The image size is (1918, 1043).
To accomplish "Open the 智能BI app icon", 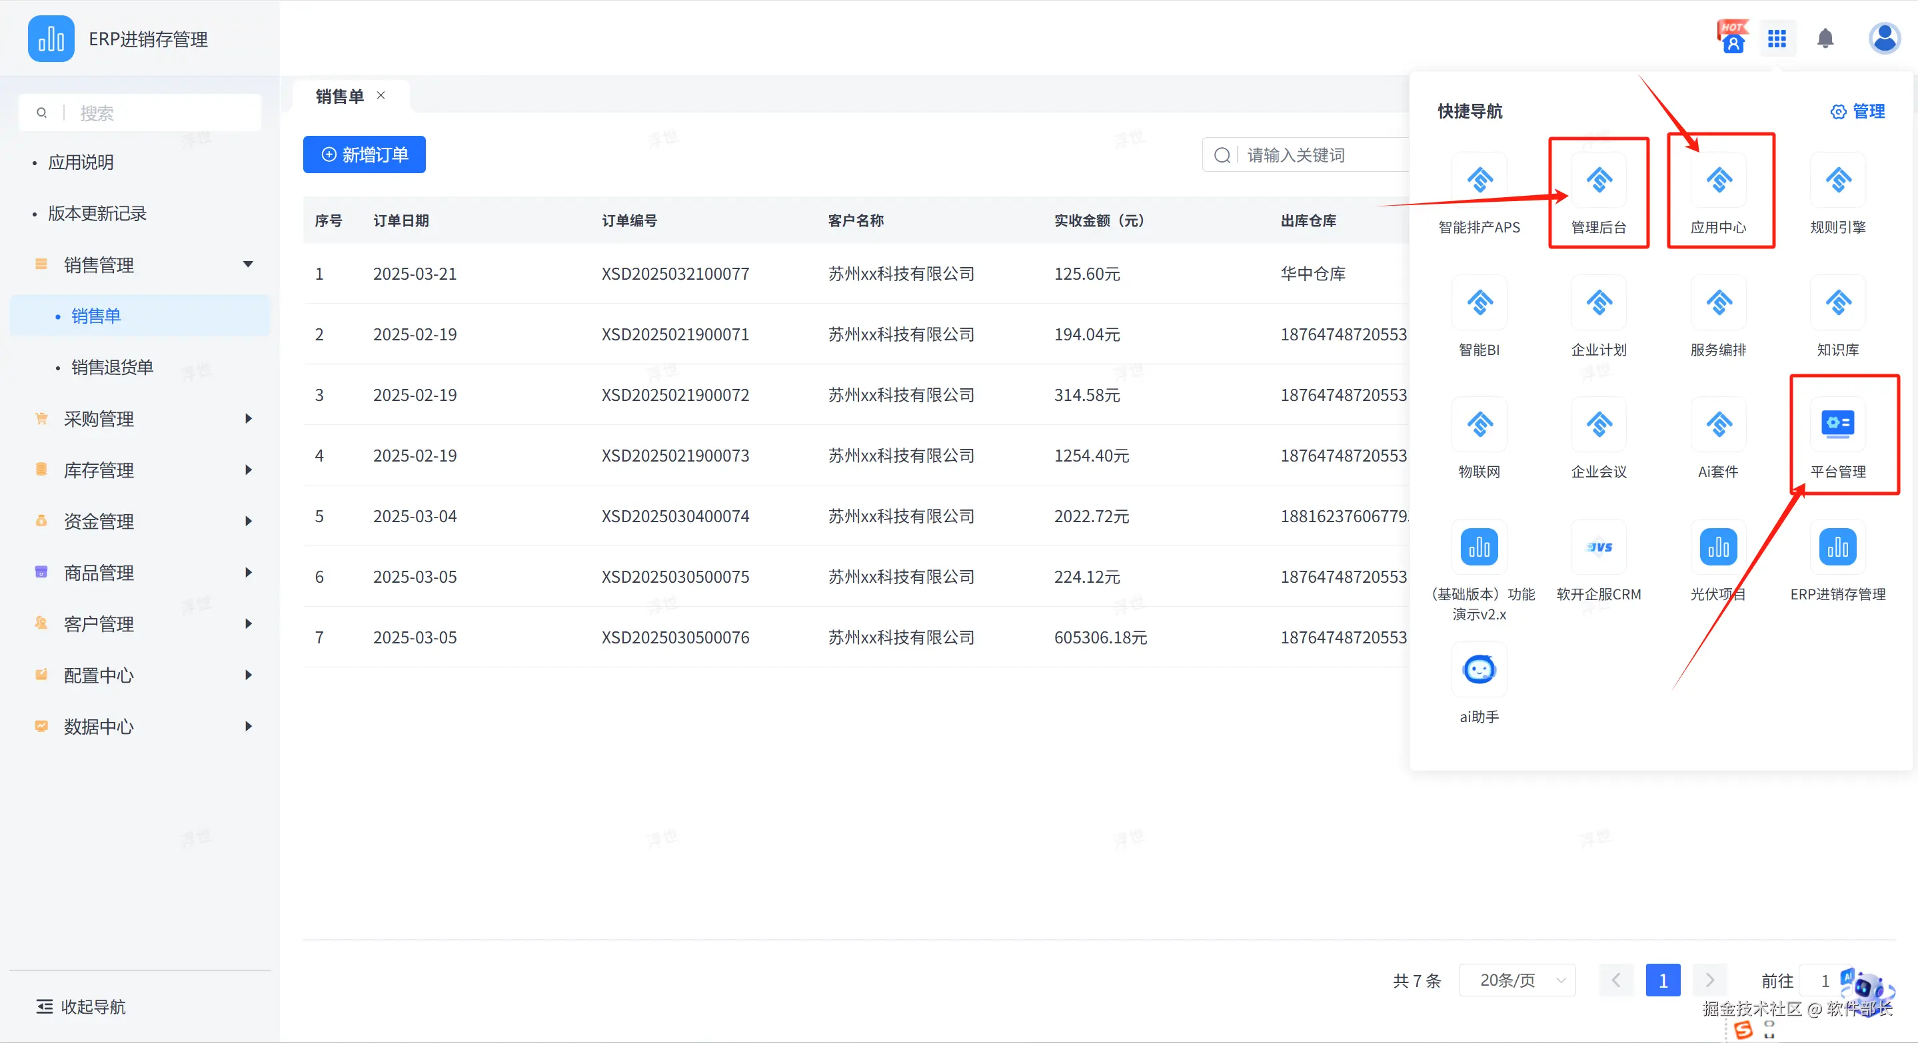I will 1479,303.
